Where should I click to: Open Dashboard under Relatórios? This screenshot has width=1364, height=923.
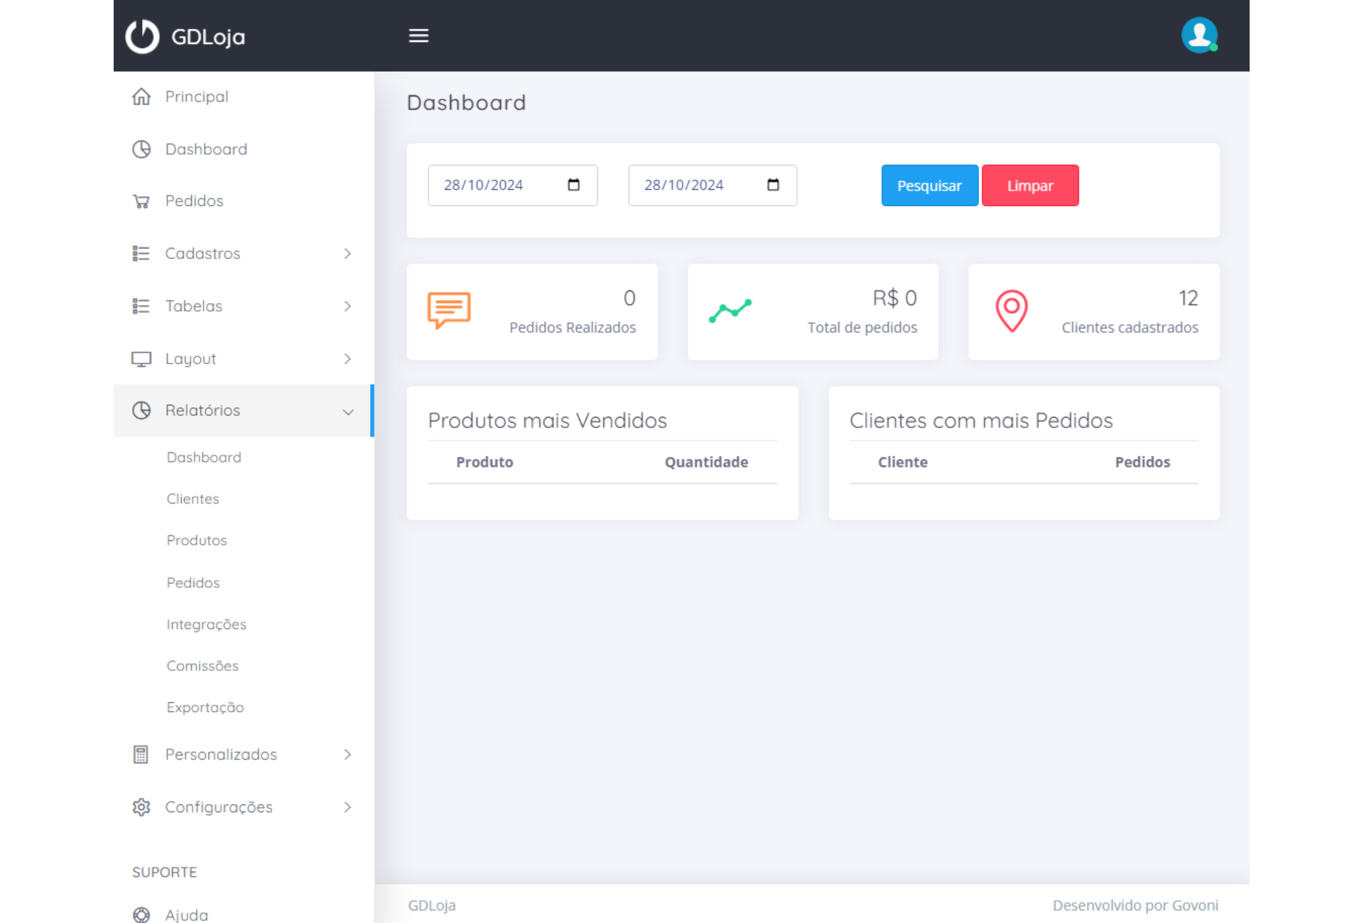(x=204, y=457)
